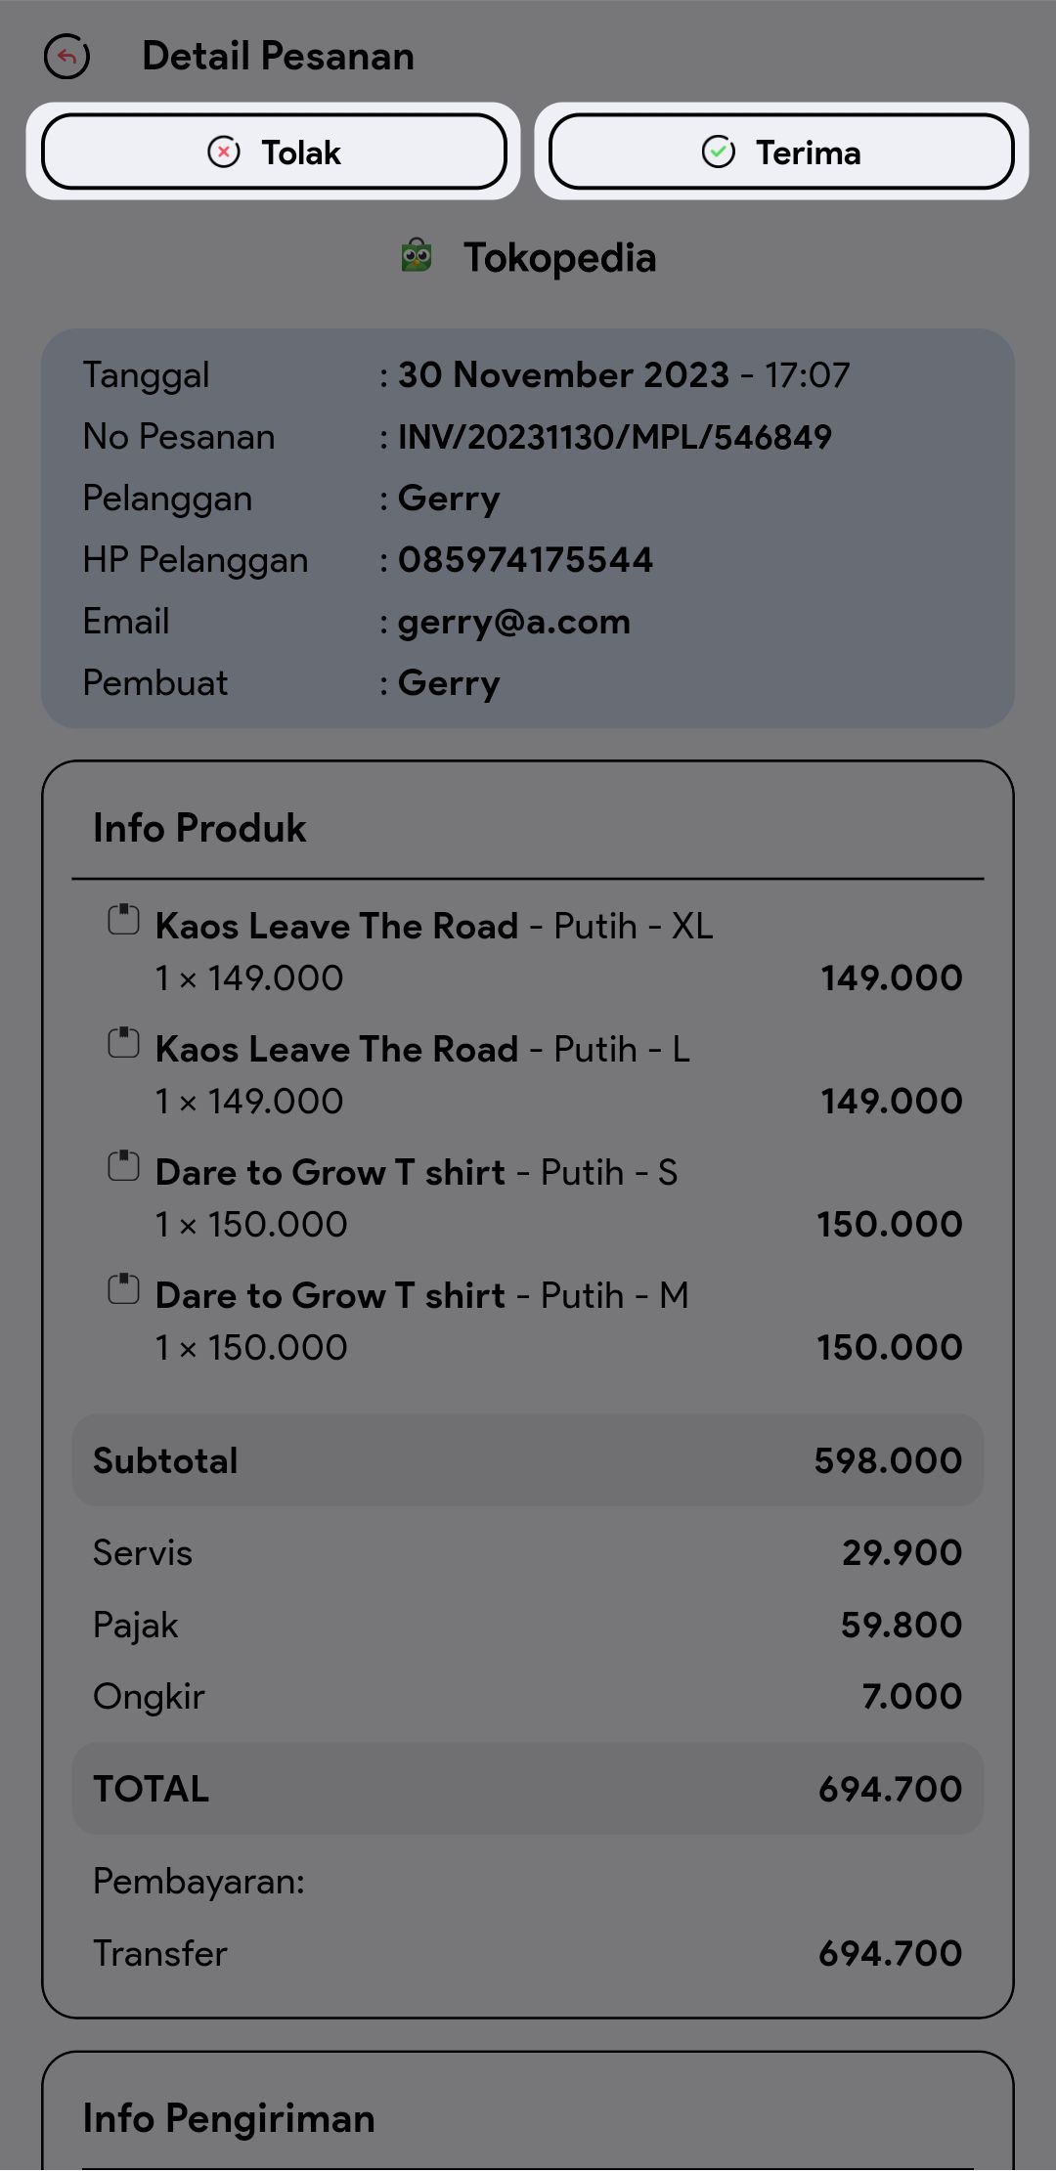Click the Transfer payment row
This screenshot has width=1056, height=2171.
click(528, 1953)
